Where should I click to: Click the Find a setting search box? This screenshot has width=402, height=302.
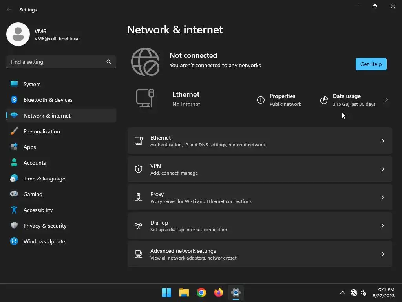[x=57, y=62]
